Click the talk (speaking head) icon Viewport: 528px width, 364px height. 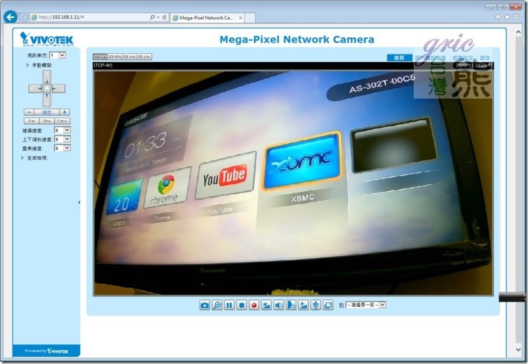tap(291, 305)
